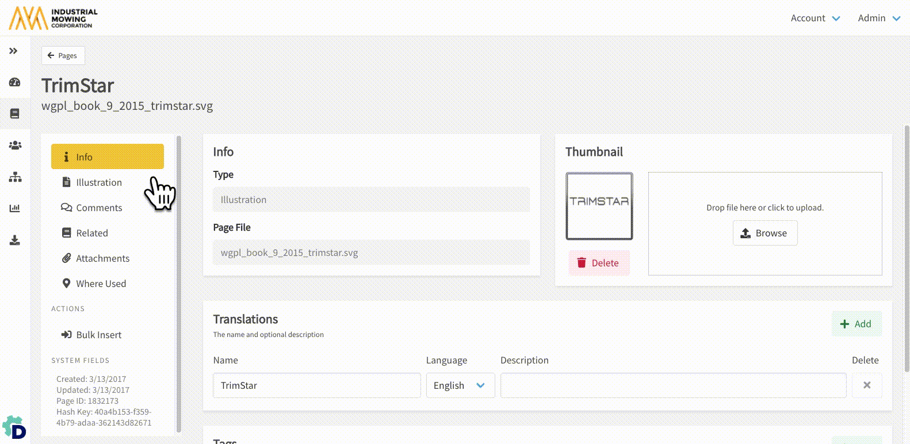
Task: Open the book catalog icon in sidebar
Action: (15, 113)
